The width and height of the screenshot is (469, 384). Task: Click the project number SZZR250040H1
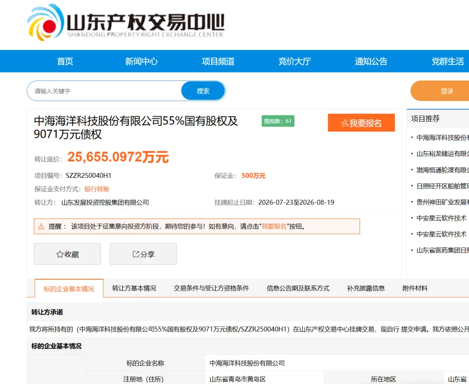[x=89, y=176]
